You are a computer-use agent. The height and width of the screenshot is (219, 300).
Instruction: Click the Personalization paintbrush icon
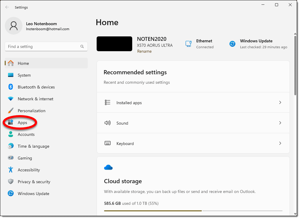coord(11,111)
